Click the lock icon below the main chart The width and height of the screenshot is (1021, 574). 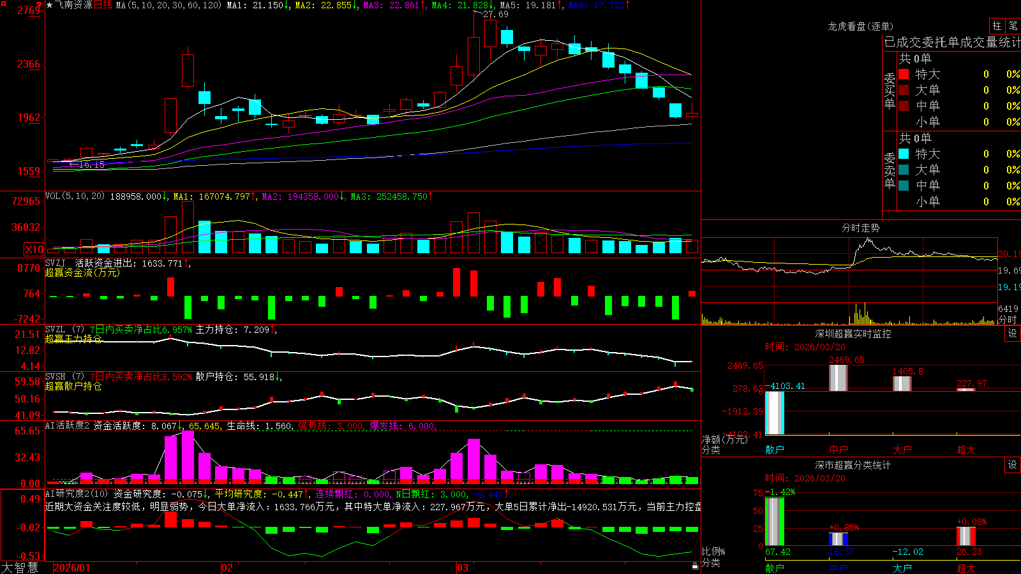[695, 566]
